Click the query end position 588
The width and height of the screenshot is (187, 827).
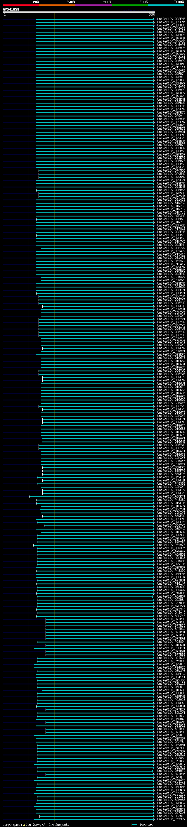[151, 14]
